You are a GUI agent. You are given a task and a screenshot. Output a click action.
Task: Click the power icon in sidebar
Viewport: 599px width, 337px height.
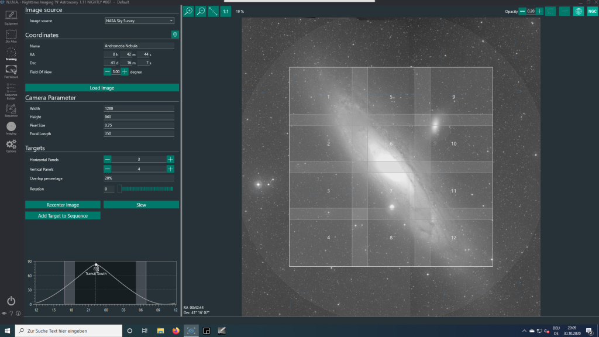click(x=11, y=301)
